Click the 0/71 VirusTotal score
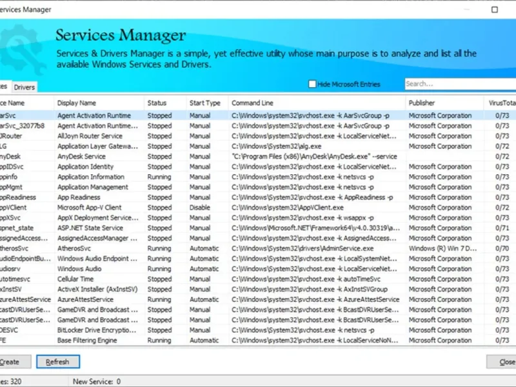This screenshot has width=516, height=387. [502, 228]
